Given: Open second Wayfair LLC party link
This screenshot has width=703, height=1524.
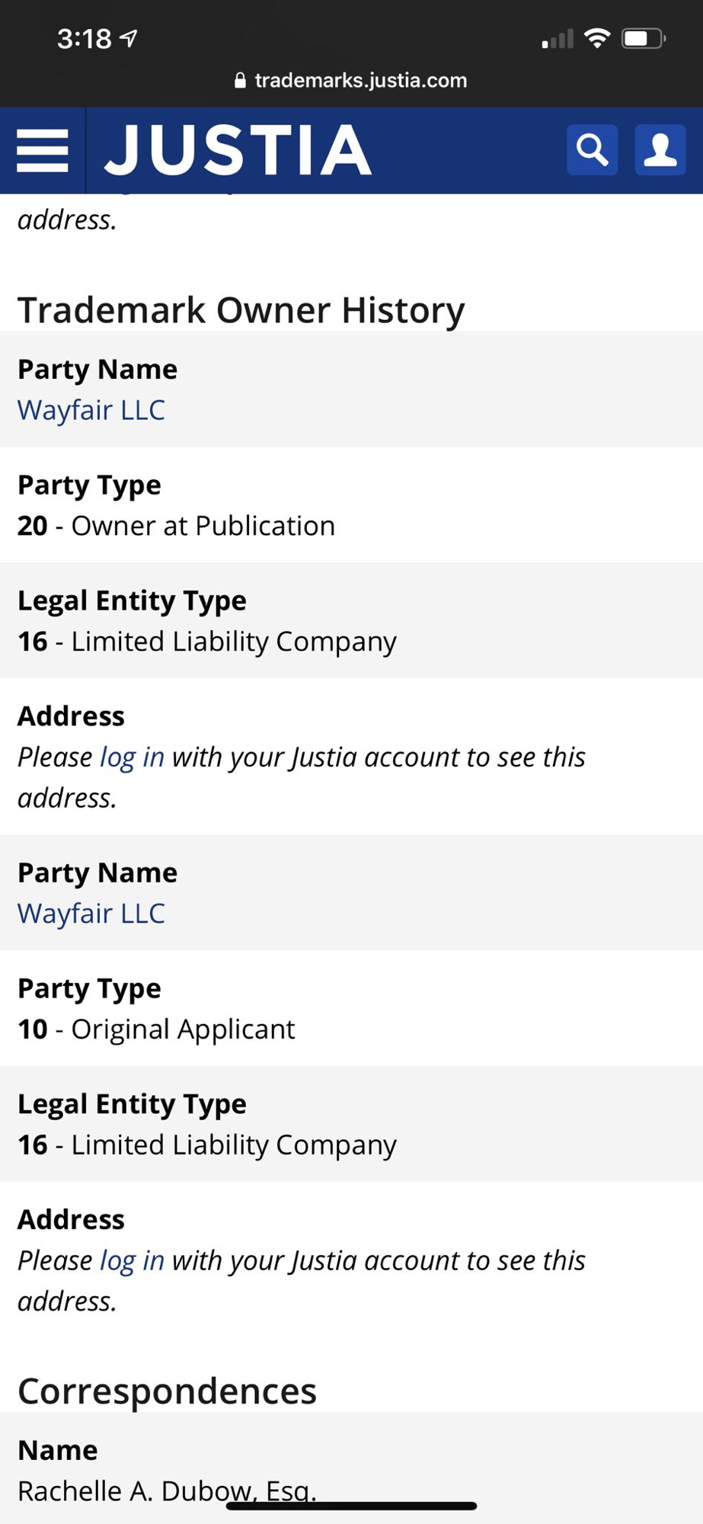Looking at the screenshot, I should (x=91, y=913).
